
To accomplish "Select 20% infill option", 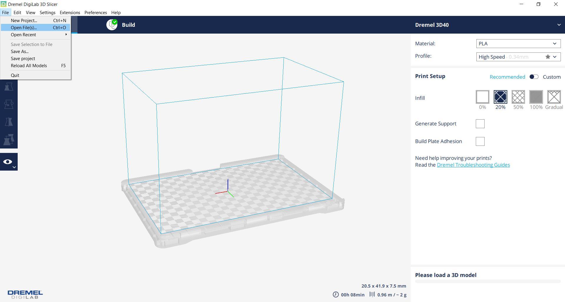I will click(x=500, y=97).
